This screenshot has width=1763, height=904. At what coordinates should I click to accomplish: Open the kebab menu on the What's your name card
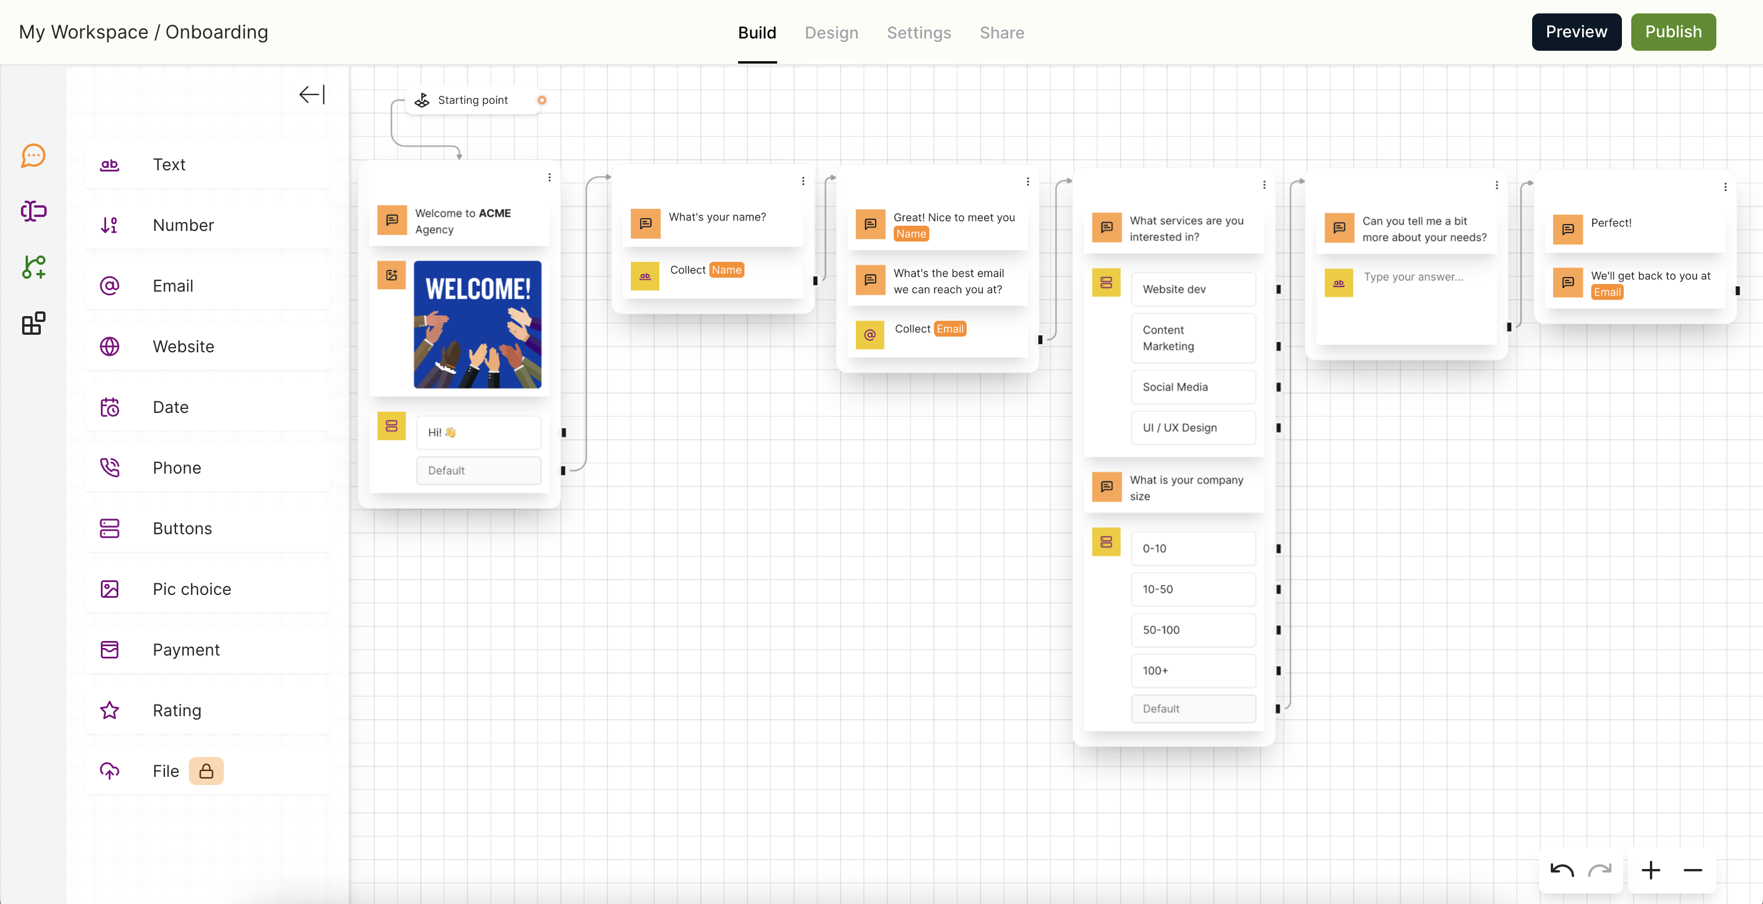coord(803,181)
